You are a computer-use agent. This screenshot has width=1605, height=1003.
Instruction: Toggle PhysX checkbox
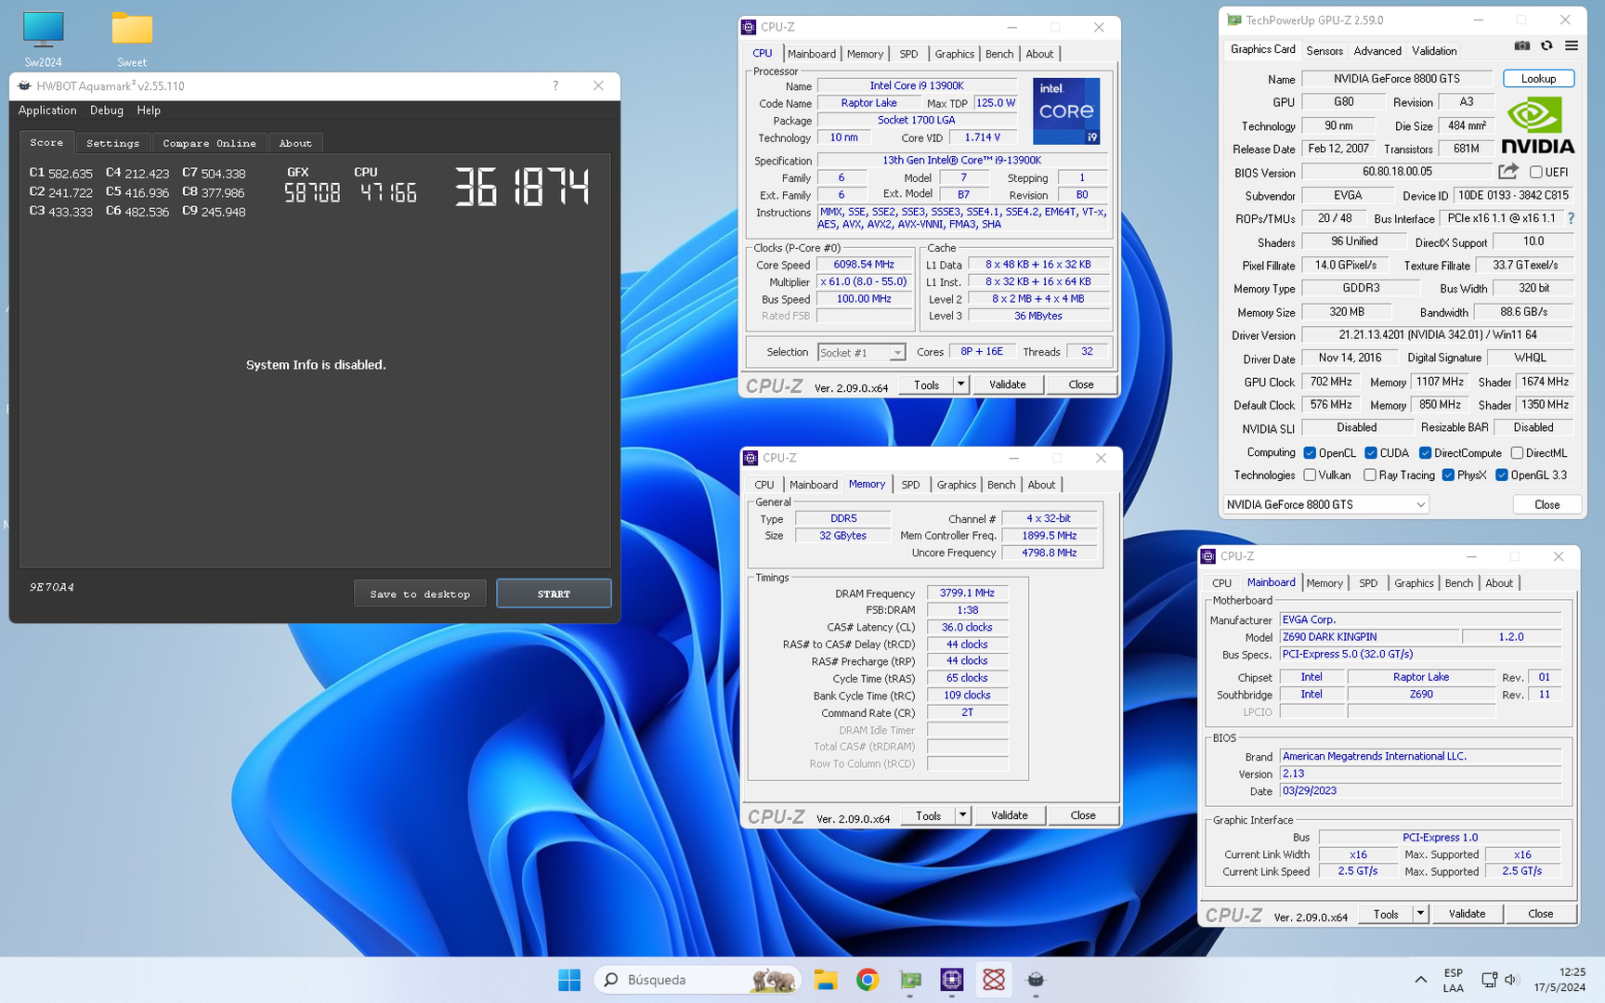click(x=1448, y=475)
